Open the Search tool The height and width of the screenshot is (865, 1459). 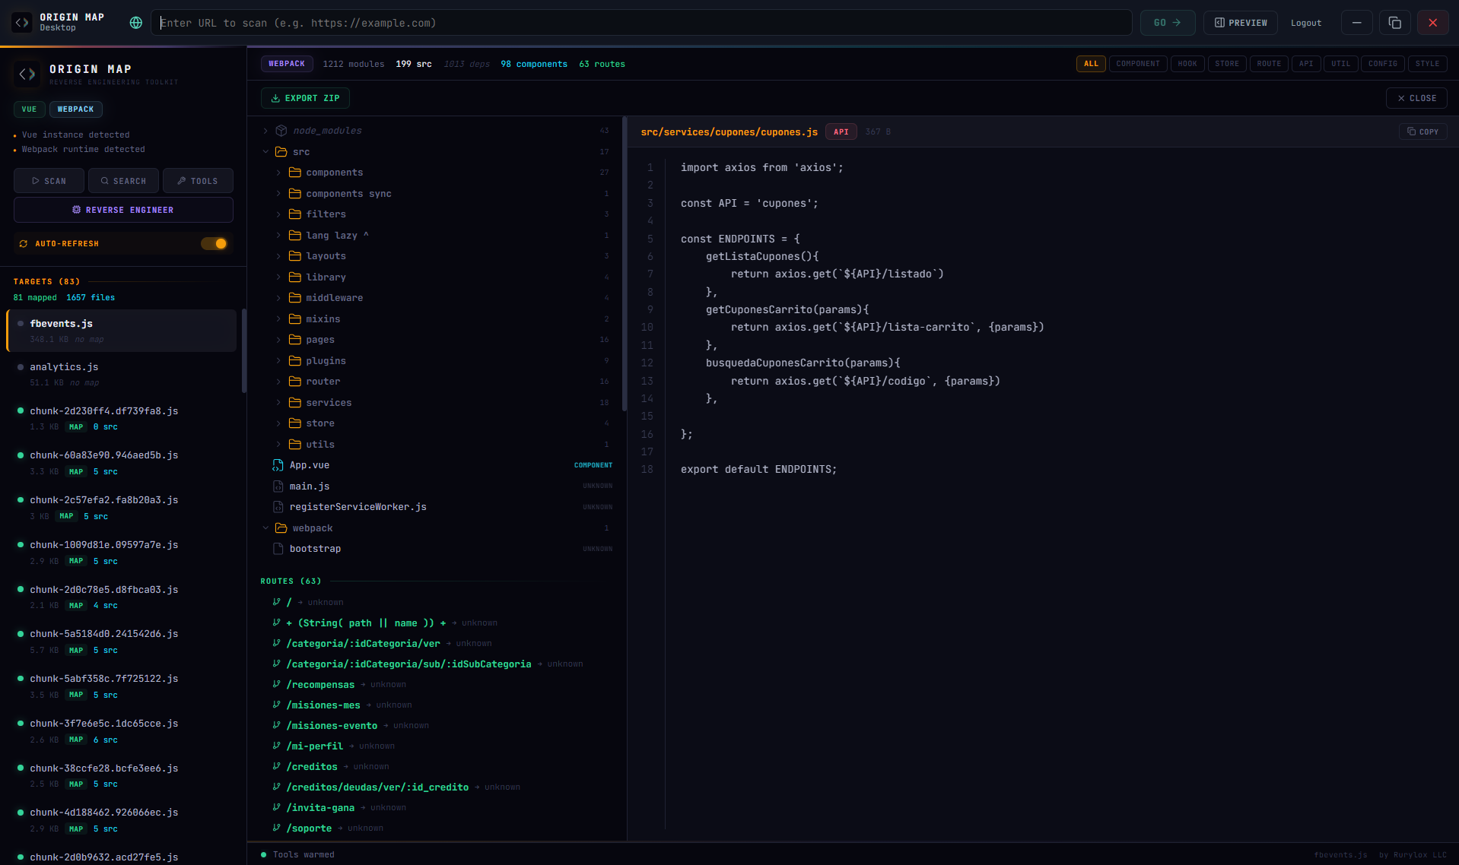coord(123,180)
